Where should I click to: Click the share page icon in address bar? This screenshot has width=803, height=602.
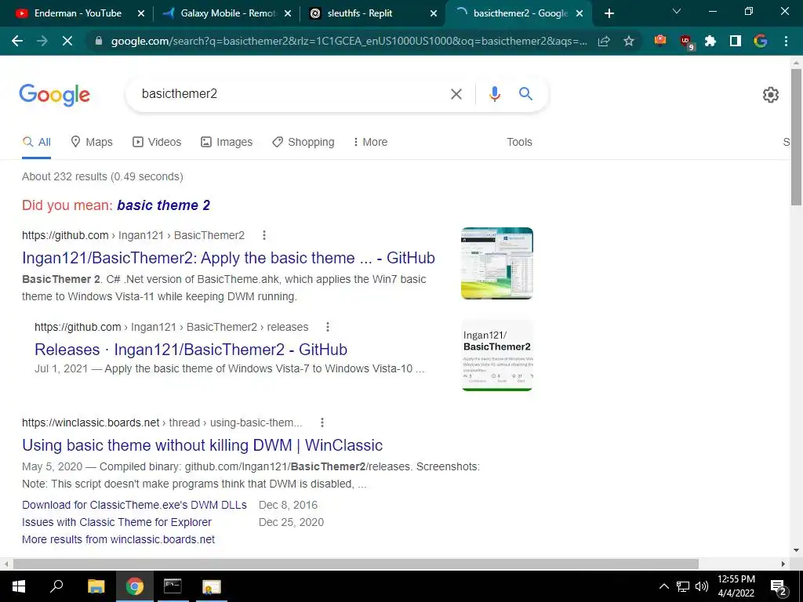click(604, 41)
